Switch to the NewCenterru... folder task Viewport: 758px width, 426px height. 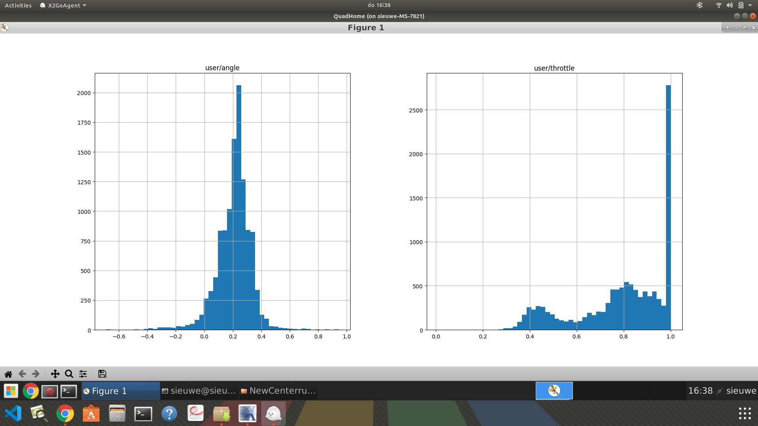pyautogui.click(x=278, y=391)
